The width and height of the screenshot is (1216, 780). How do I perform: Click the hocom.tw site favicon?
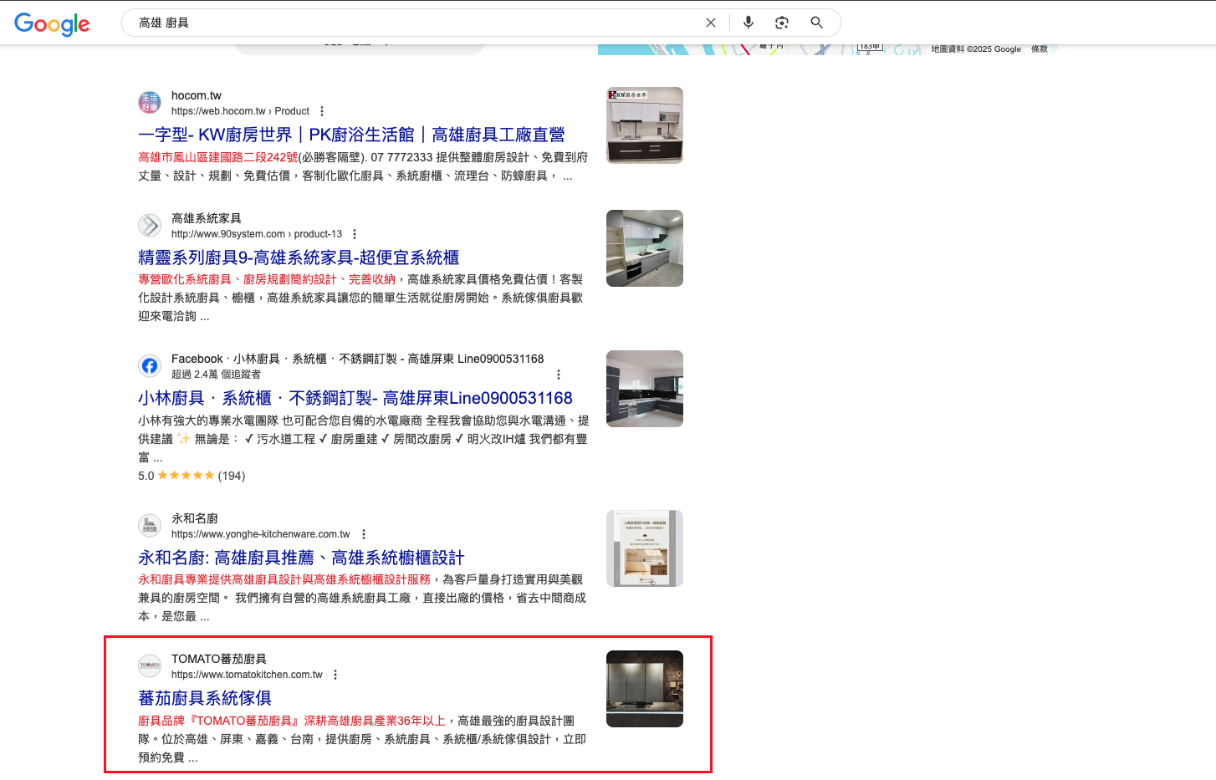pos(150,103)
